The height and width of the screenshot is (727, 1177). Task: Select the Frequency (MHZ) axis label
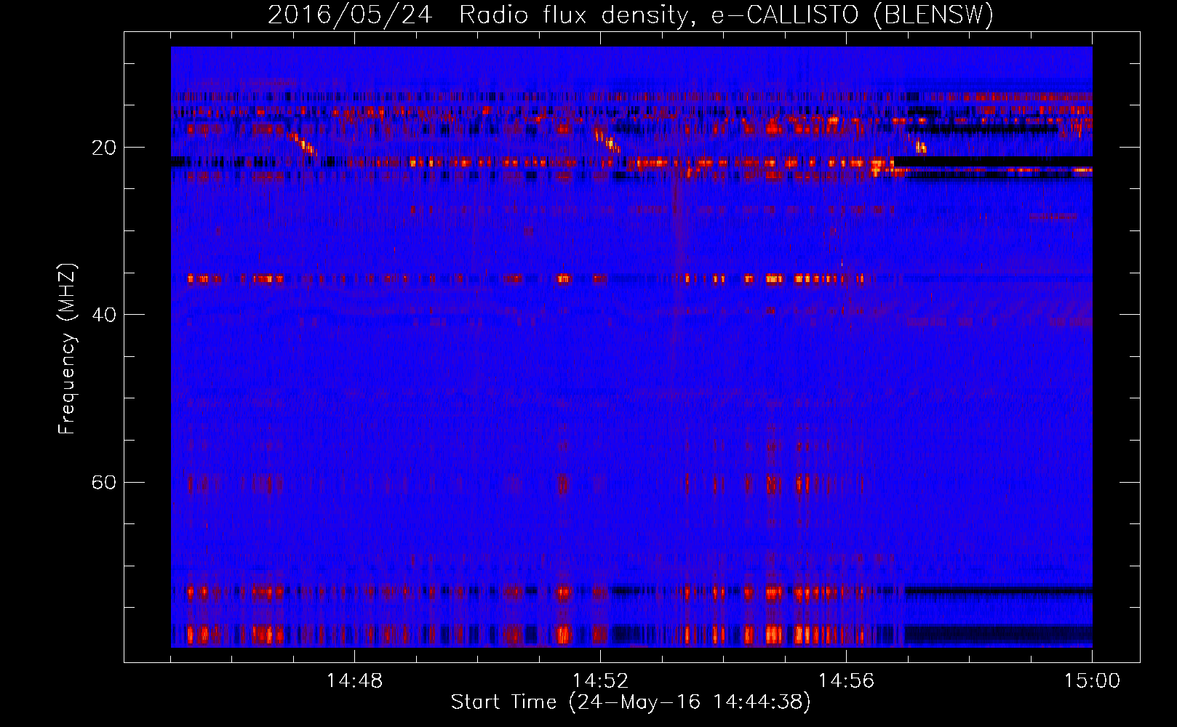coord(67,349)
